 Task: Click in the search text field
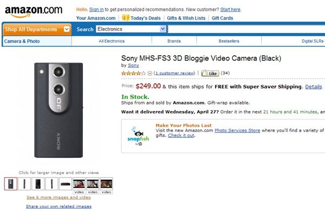pos(246,29)
